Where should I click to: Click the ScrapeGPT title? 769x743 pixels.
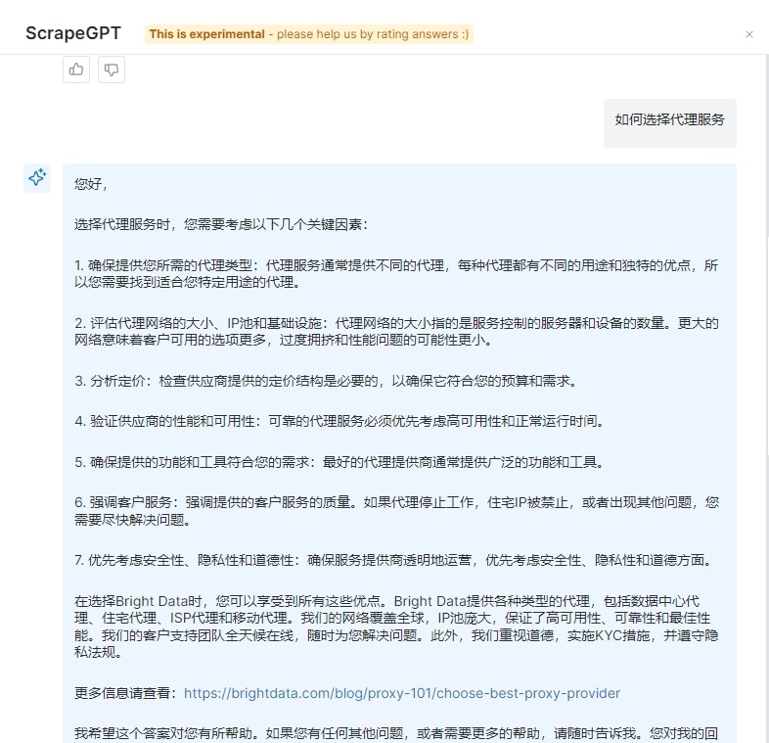73,33
